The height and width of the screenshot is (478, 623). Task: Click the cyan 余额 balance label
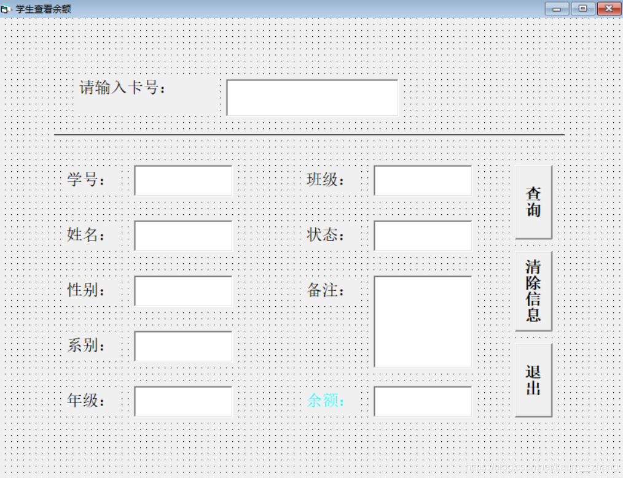326,401
